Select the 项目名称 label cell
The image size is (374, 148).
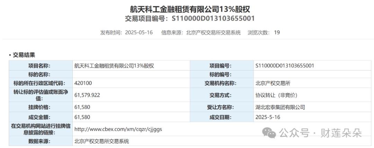coord(41,66)
